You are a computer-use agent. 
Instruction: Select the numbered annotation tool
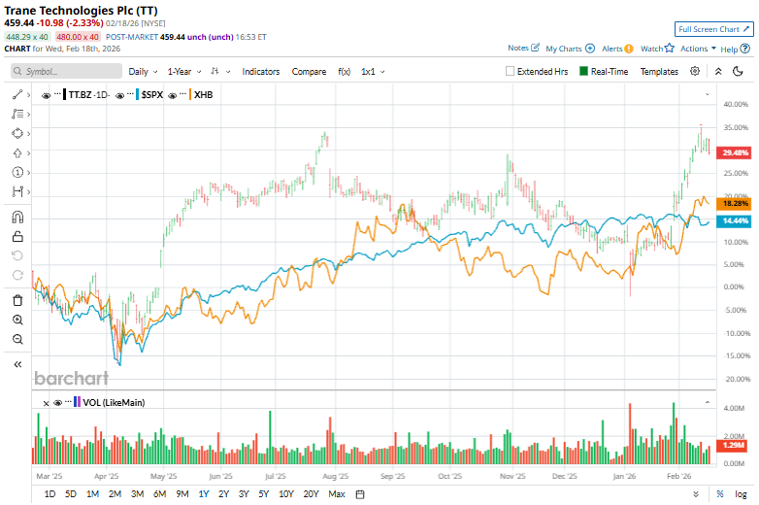tap(17, 172)
